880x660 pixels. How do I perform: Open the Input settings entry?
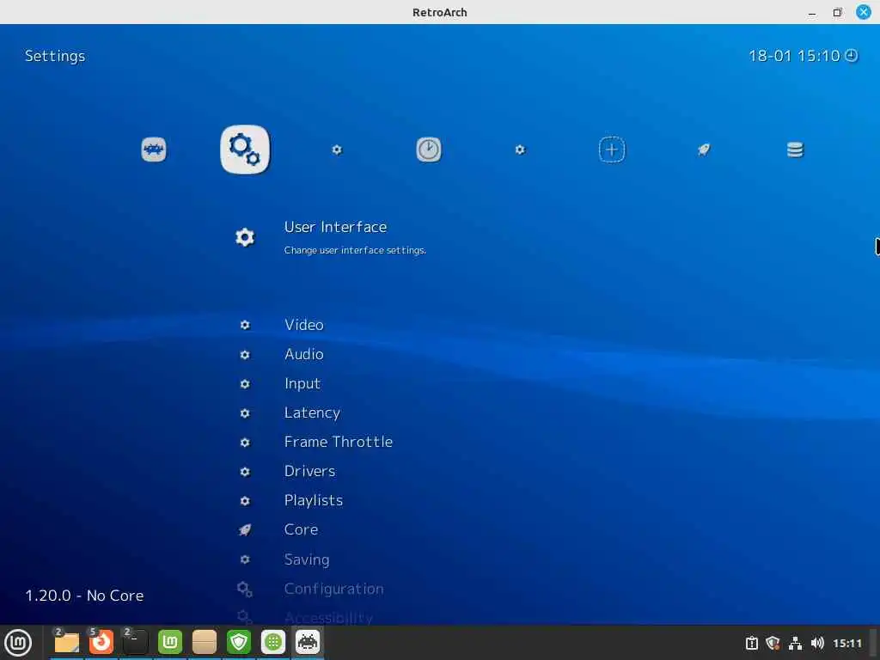pos(302,383)
